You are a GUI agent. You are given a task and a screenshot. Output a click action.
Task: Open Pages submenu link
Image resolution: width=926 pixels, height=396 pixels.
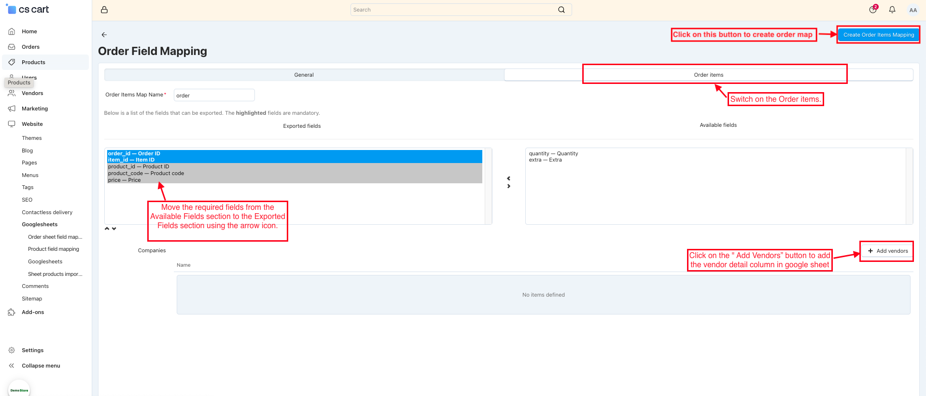[29, 163]
